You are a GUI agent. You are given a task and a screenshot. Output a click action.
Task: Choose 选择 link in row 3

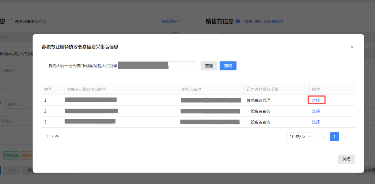tap(316, 122)
